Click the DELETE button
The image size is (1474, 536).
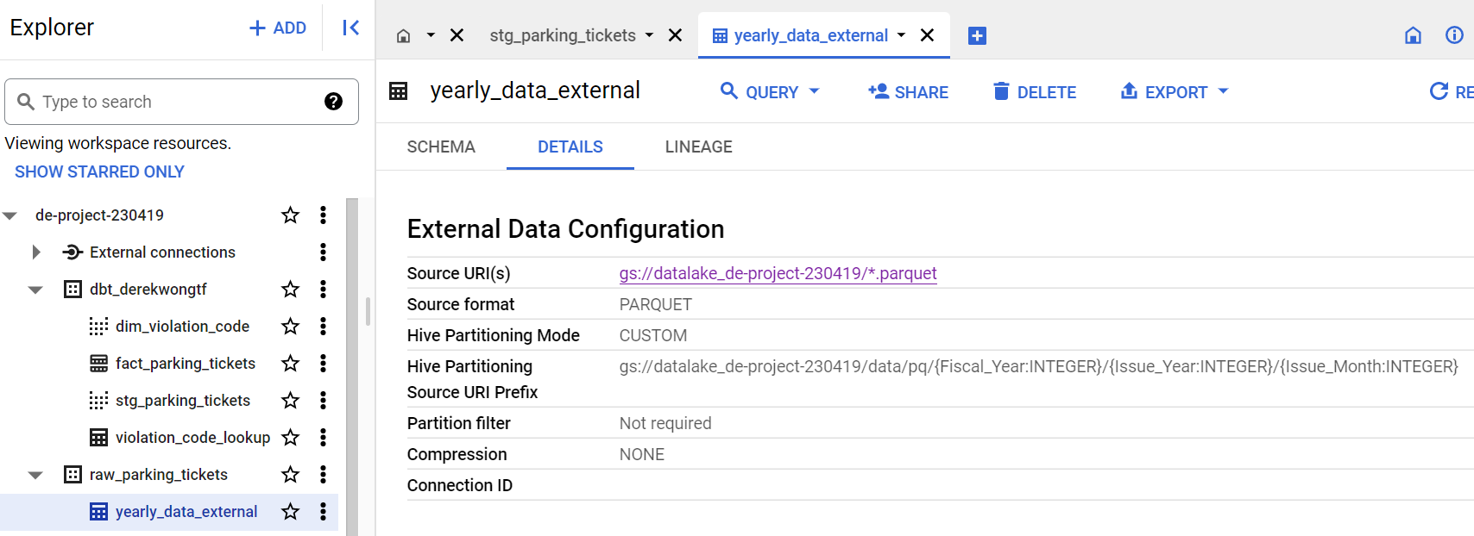(1035, 92)
